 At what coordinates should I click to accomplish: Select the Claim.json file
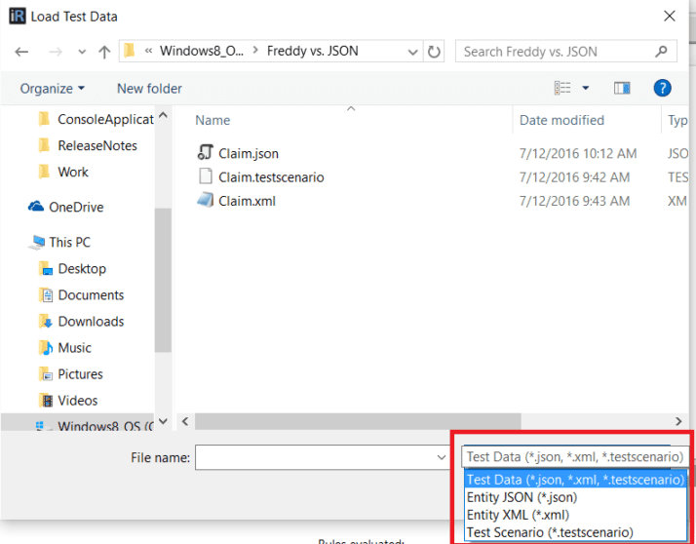point(248,153)
